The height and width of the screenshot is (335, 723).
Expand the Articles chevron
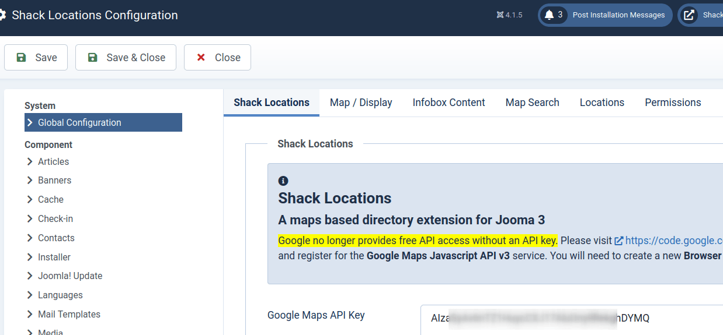click(x=30, y=161)
